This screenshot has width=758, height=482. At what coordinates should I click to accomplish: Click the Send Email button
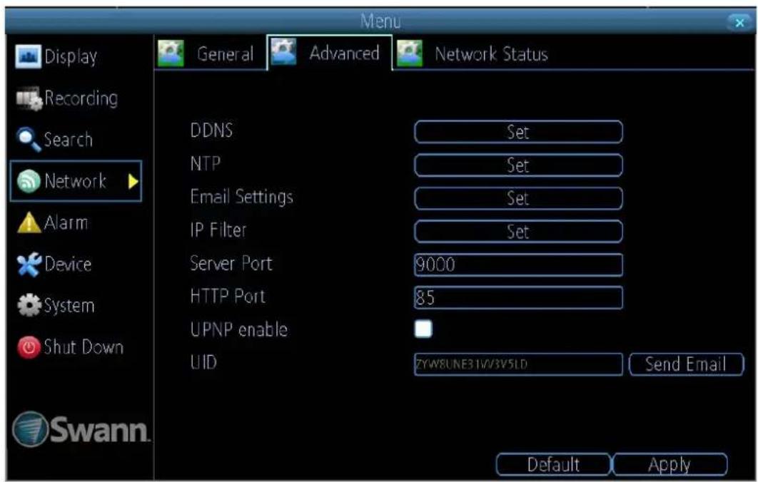coord(686,364)
